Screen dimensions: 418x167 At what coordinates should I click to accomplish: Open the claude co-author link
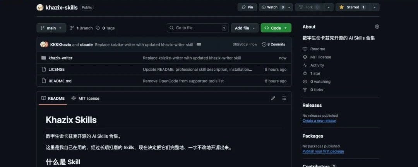point(86,44)
